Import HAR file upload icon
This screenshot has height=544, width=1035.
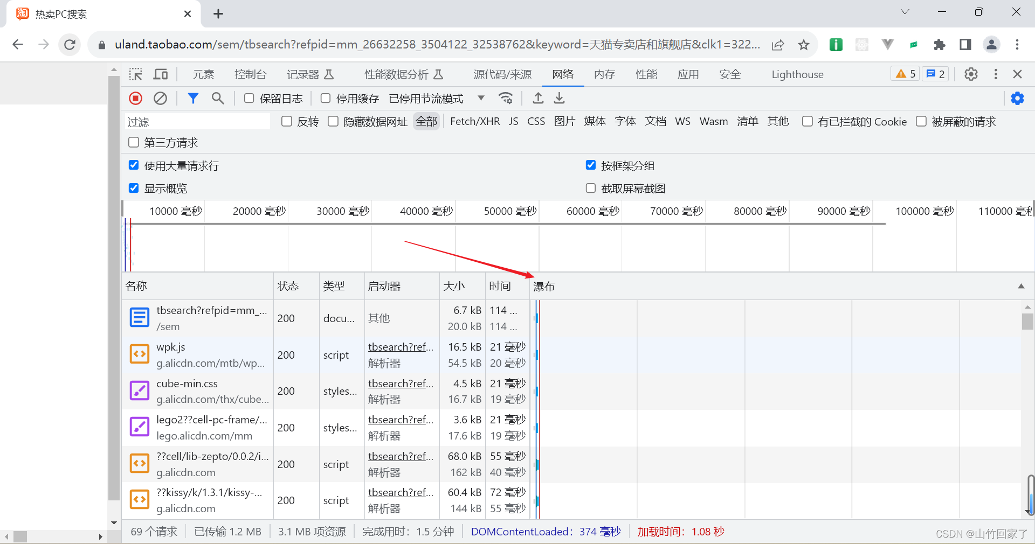coord(538,98)
